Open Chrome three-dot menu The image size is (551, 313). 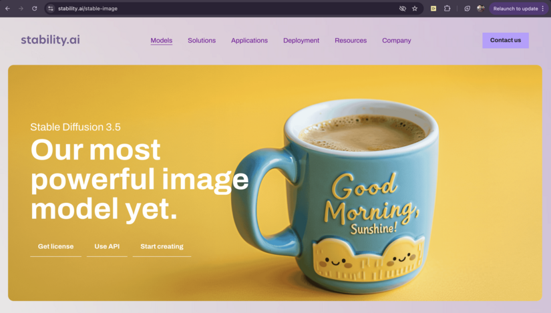(543, 9)
